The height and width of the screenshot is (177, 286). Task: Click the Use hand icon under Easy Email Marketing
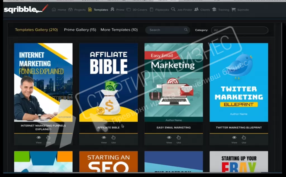click(x=178, y=137)
